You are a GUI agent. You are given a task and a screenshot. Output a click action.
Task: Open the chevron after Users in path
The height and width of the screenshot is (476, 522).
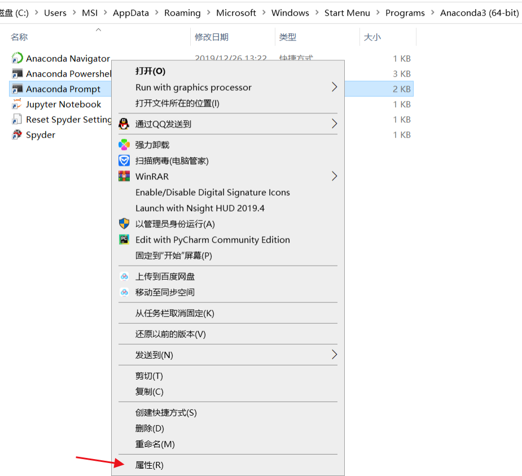click(x=74, y=12)
